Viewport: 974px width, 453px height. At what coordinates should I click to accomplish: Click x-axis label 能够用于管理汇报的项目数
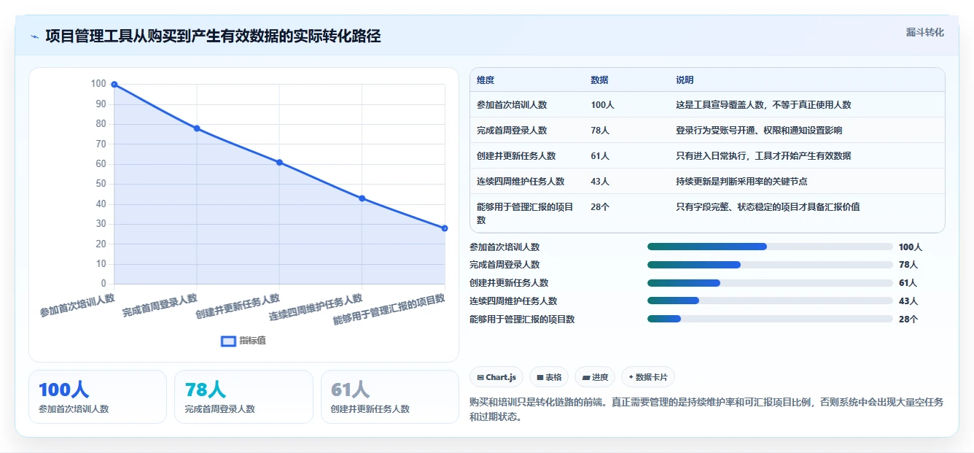tap(389, 310)
